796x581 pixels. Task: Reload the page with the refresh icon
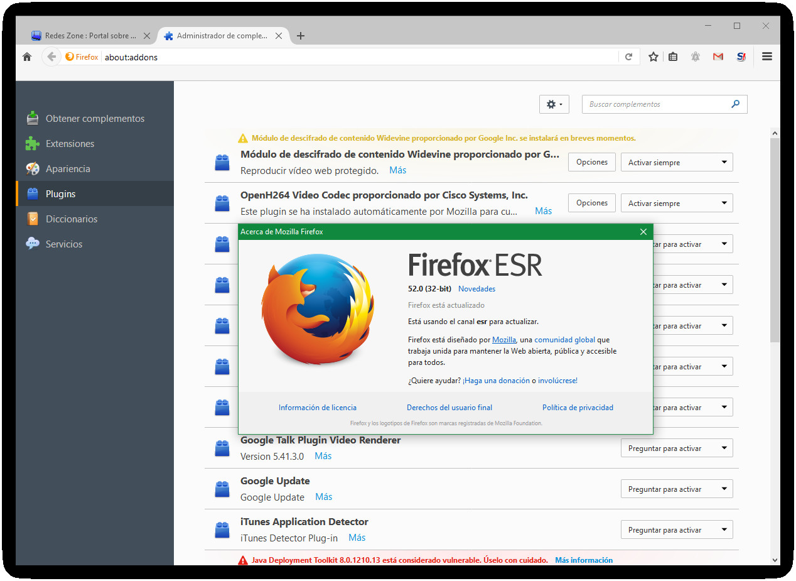pos(628,57)
